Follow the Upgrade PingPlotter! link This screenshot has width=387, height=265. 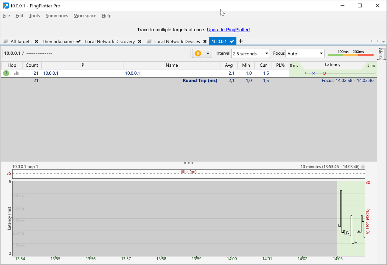point(228,30)
